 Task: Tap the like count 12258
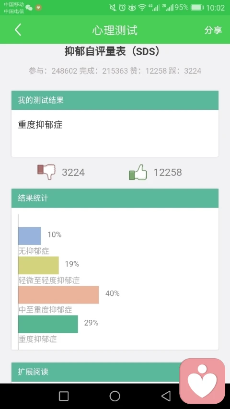point(168,173)
